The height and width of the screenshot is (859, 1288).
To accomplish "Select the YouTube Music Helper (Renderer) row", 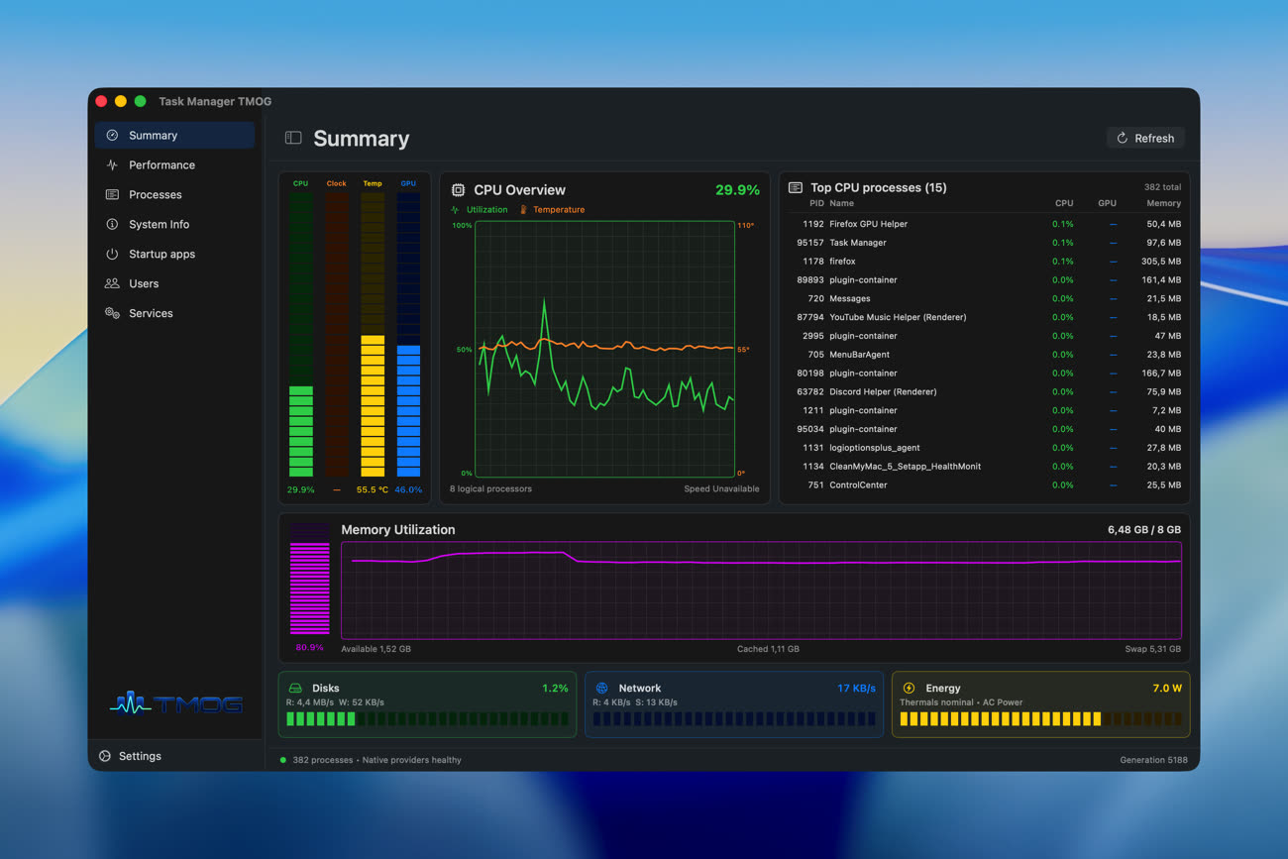I will [985, 317].
